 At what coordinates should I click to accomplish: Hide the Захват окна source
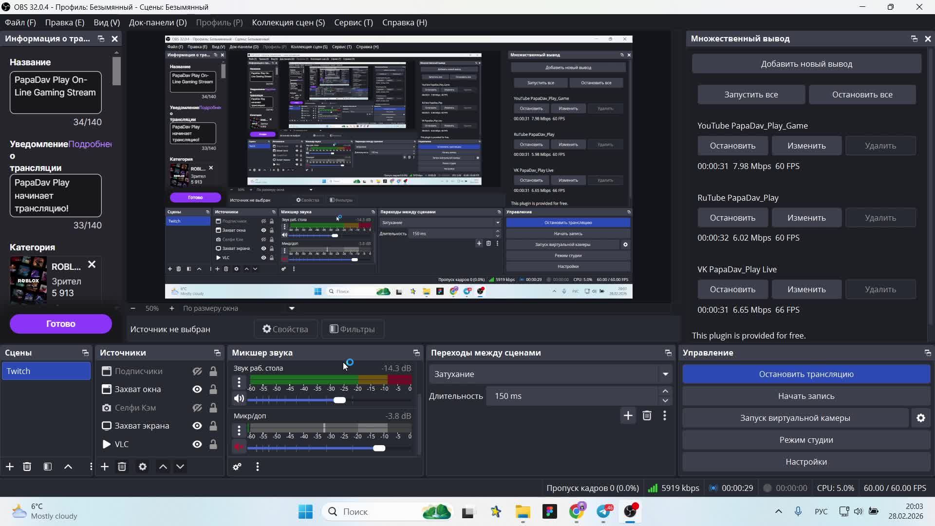coord(197,389)
